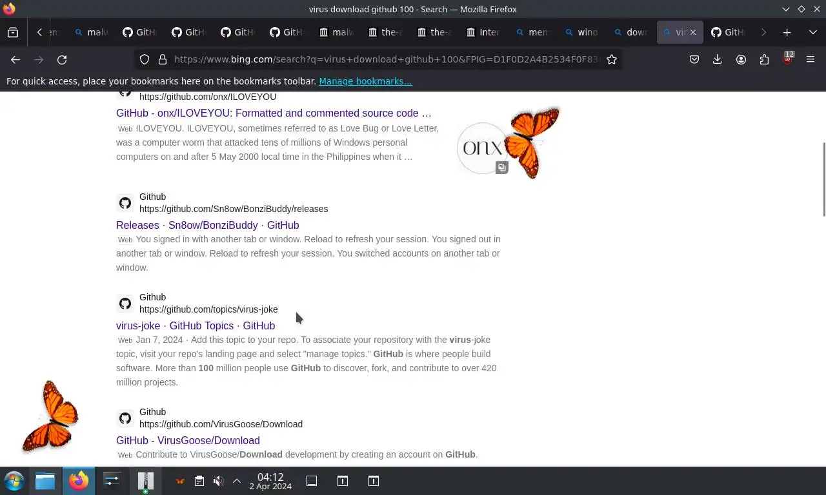Switch to the last GitHub tab after active tab

point(729,32)
